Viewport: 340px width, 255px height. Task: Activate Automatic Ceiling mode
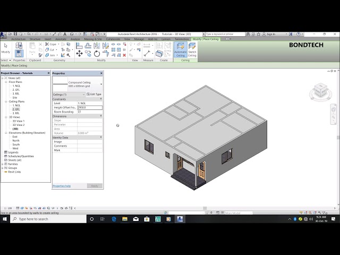[x=181, y=50]
